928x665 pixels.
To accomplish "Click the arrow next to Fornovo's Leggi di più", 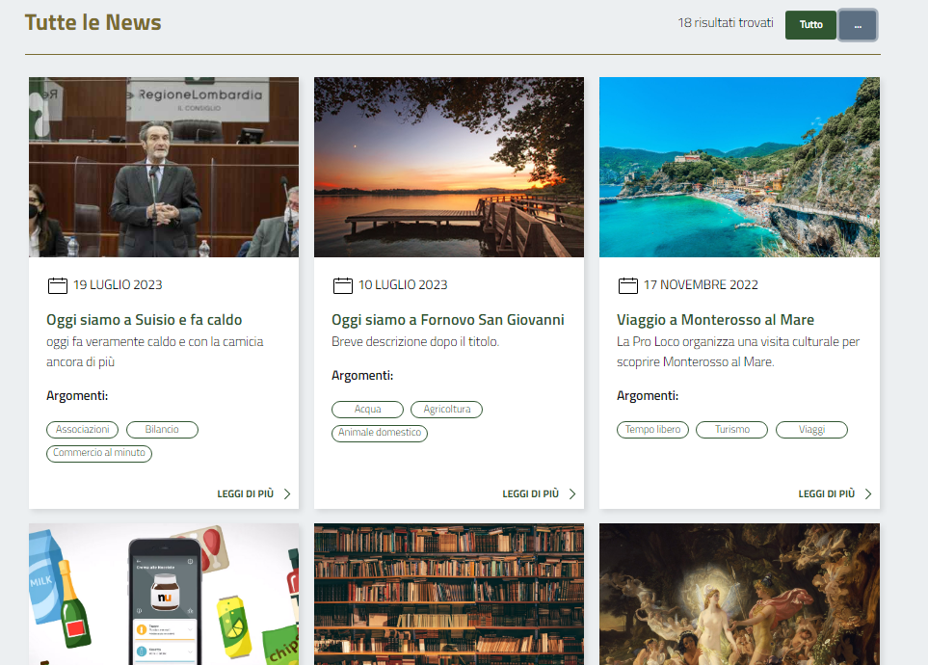I will tap(571, 494).
